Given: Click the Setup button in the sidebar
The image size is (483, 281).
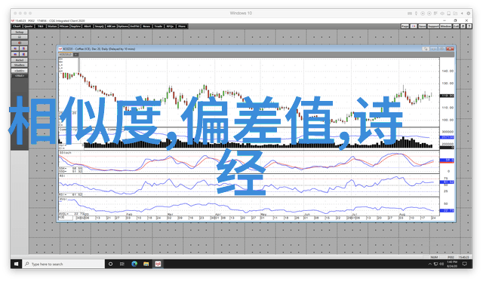Looking at the screenshot, I should [x=20, y=32].
